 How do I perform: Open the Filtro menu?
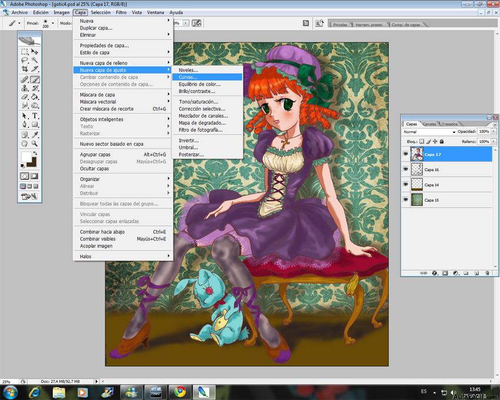[x=121, y=12]
